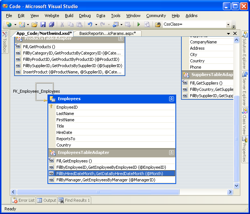Open the Debug menu
Screen dimensions: 250x214
point(85,16)
